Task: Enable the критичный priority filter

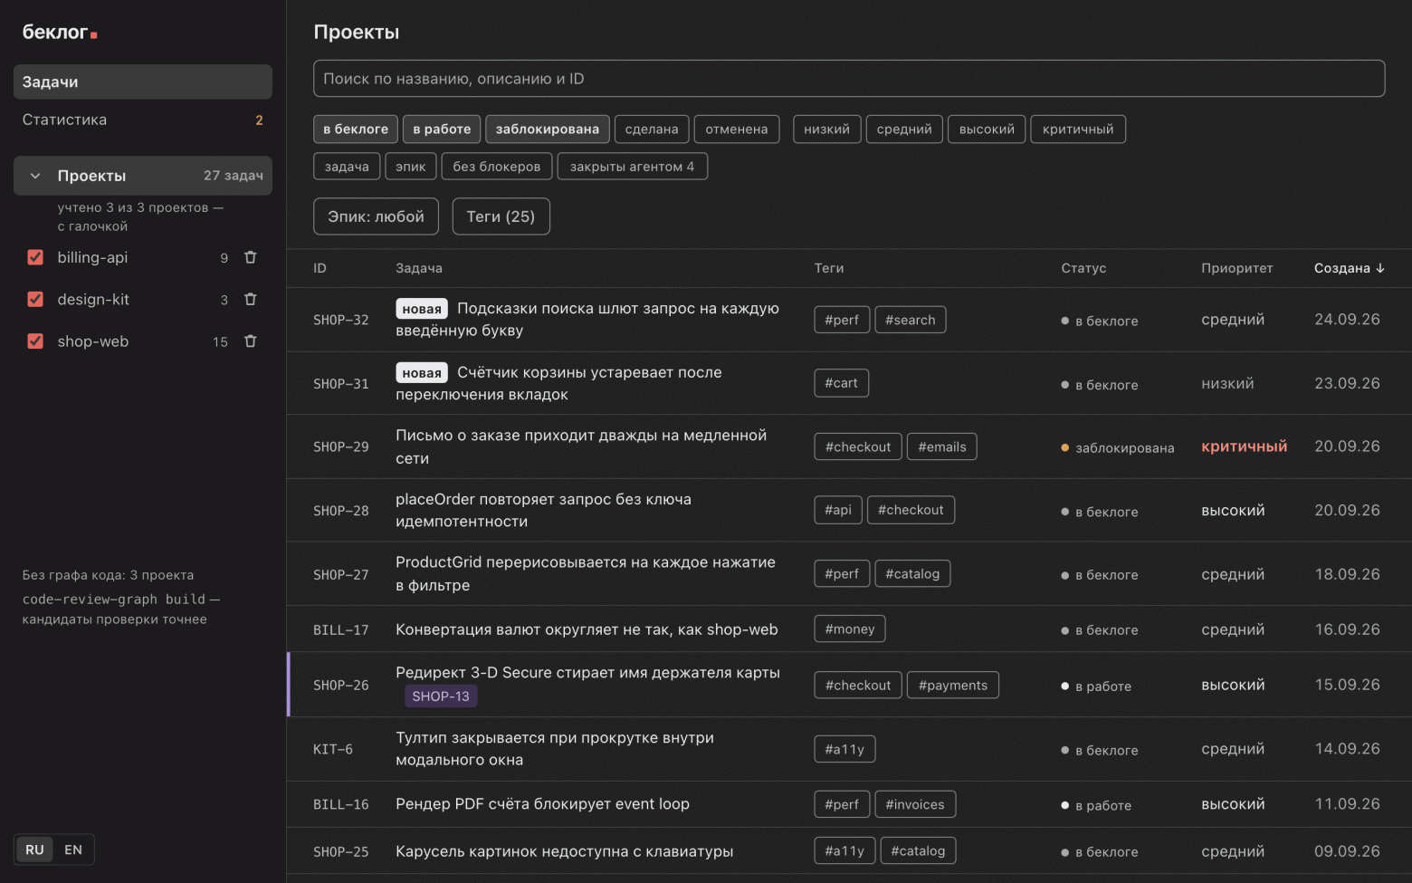Action: click(1078, 130)
